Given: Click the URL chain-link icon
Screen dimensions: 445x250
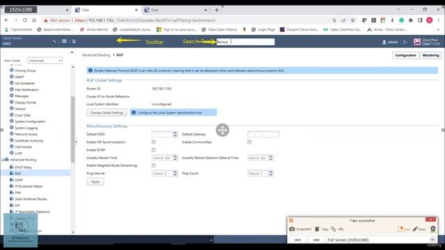Looking at the screenshot, I should [x=334, y=228].
